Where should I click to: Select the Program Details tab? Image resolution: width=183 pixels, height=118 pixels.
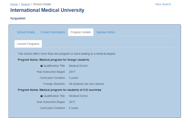click(81, 32)
